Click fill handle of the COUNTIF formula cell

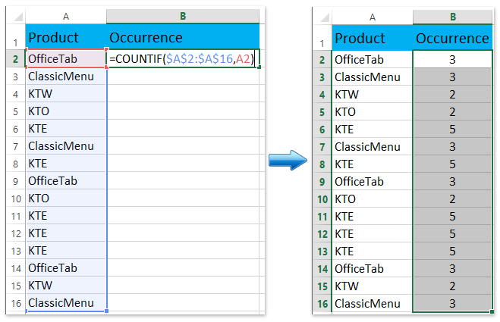point(259,67)
